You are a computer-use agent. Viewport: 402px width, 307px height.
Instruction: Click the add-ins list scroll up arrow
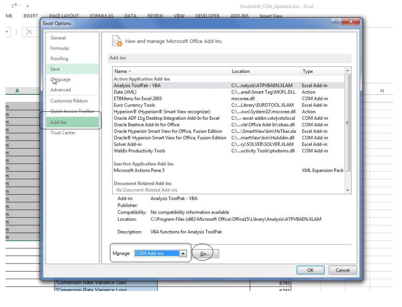[x=348, y=71]
